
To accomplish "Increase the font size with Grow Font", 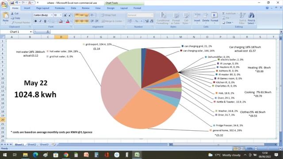I will click(65, 15).
